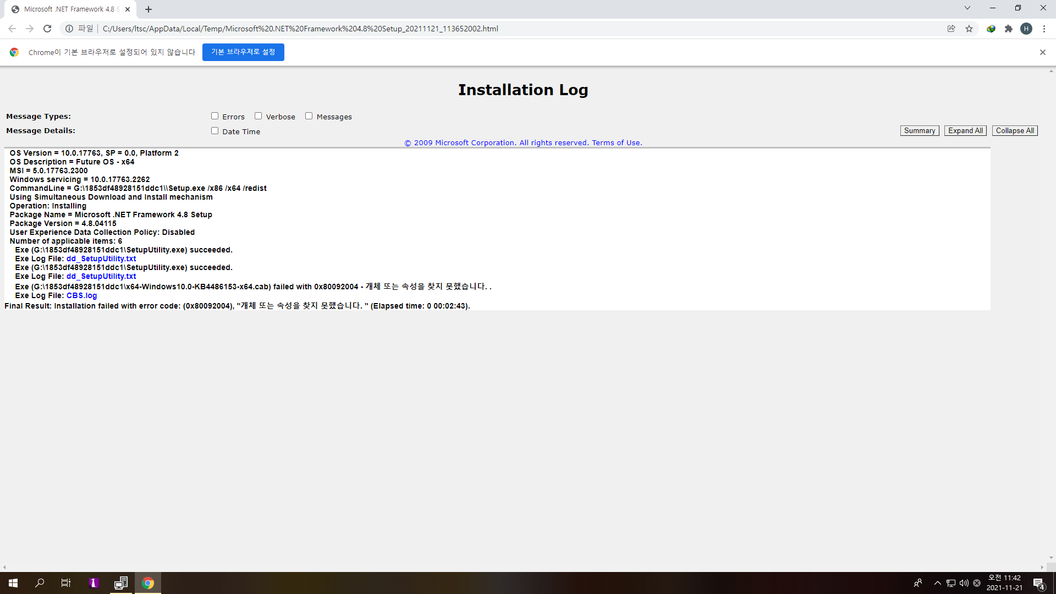Open the setup installer taskbar icon
1056x594 pixels.
(x=121, y=583)
